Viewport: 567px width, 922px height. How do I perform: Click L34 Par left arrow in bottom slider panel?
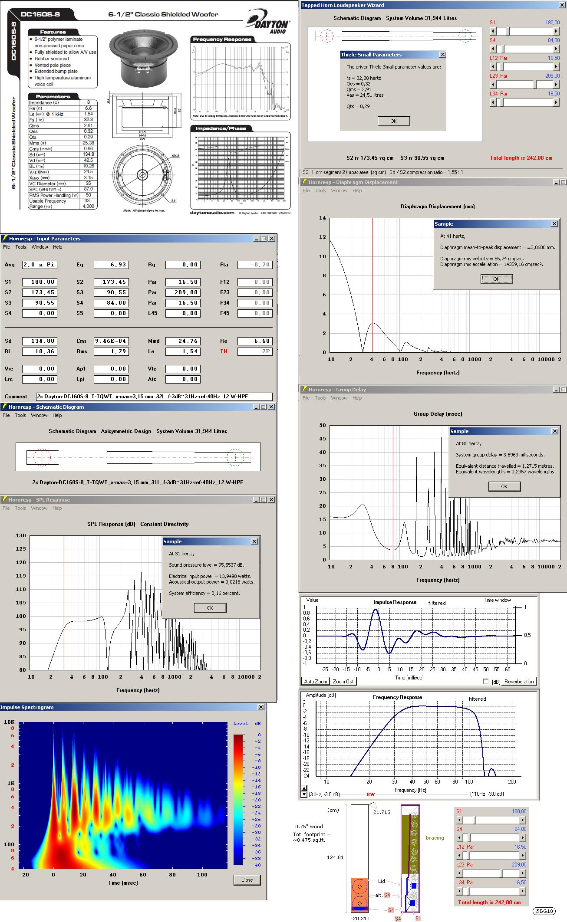[460, 891]
